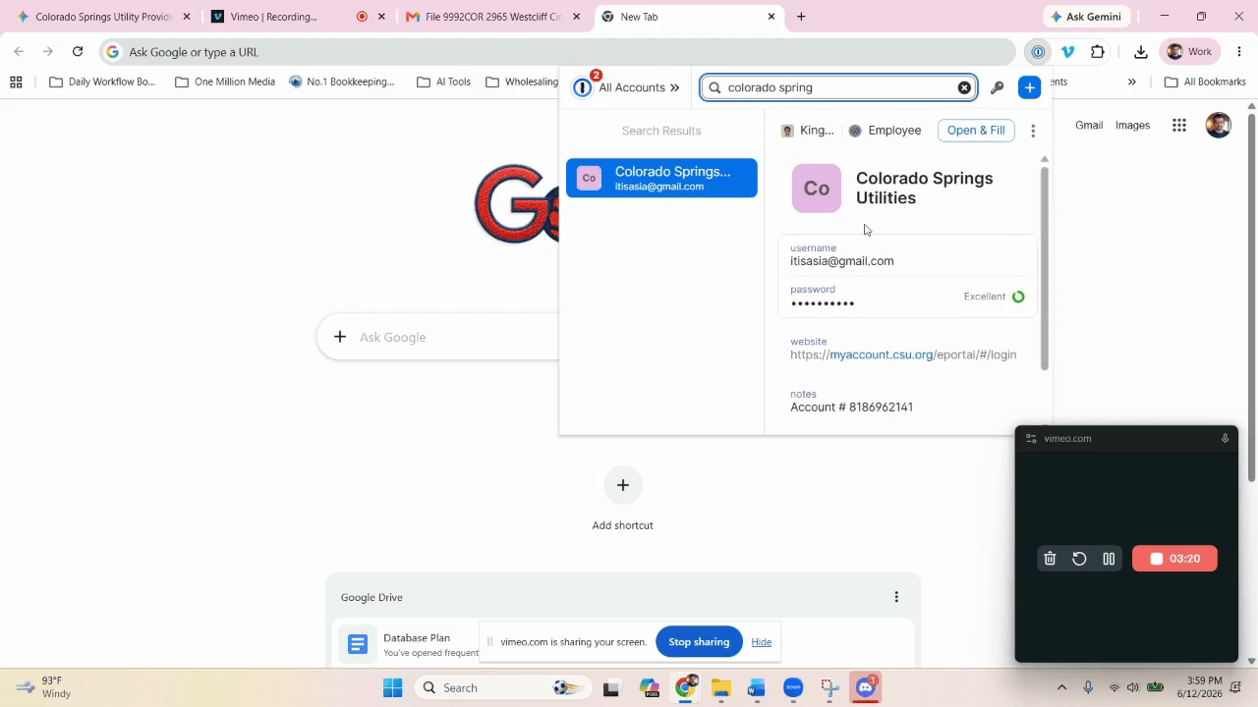1258x707 pixels.
Task: Click the Google account avatar on New Tab page
Action: click(1218, 125)
